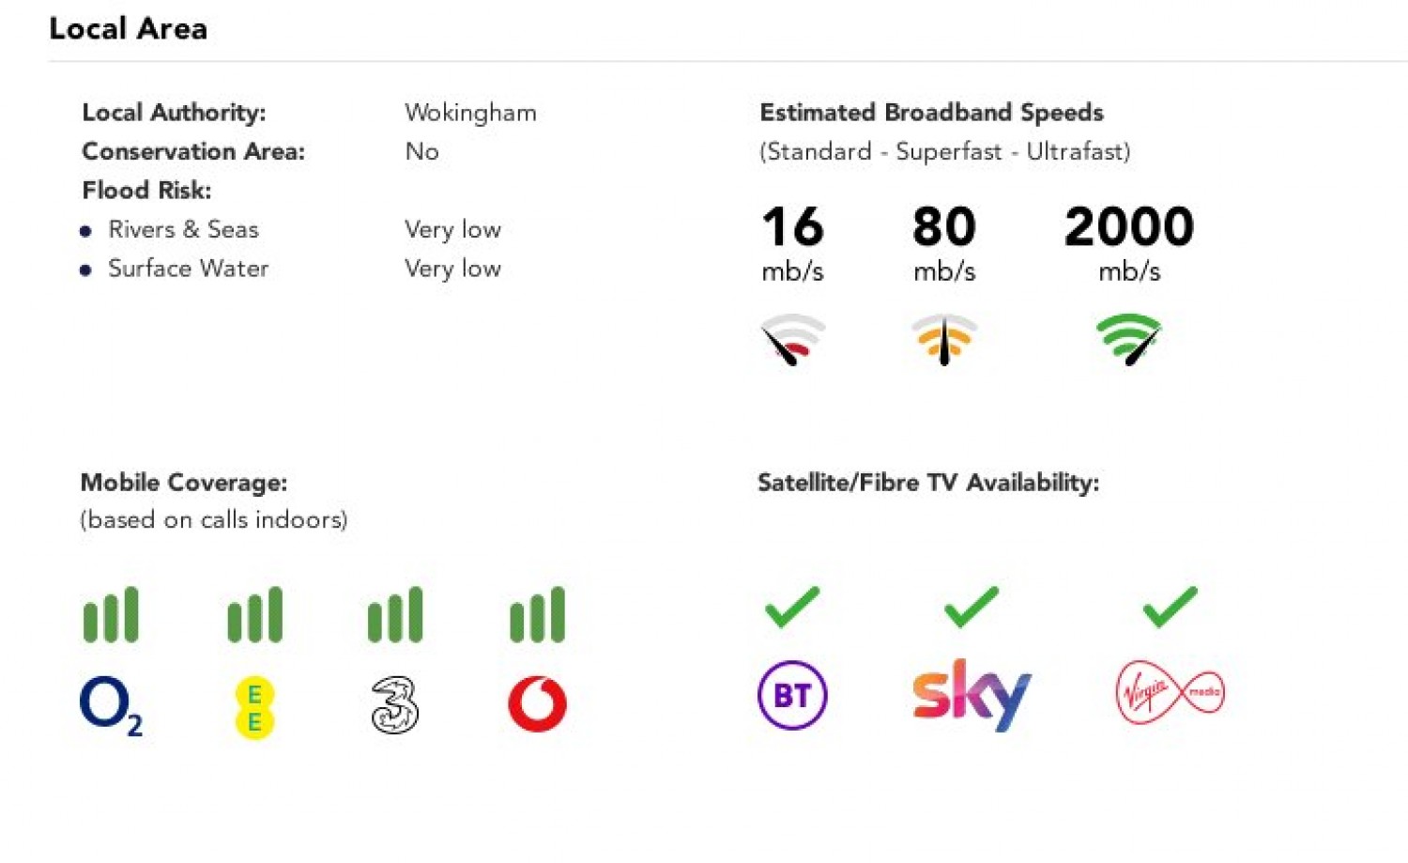The image size is (1408, 863).
Task: Click the Rivers & Seas flood risk item
Action: click(x=183, y=229)
